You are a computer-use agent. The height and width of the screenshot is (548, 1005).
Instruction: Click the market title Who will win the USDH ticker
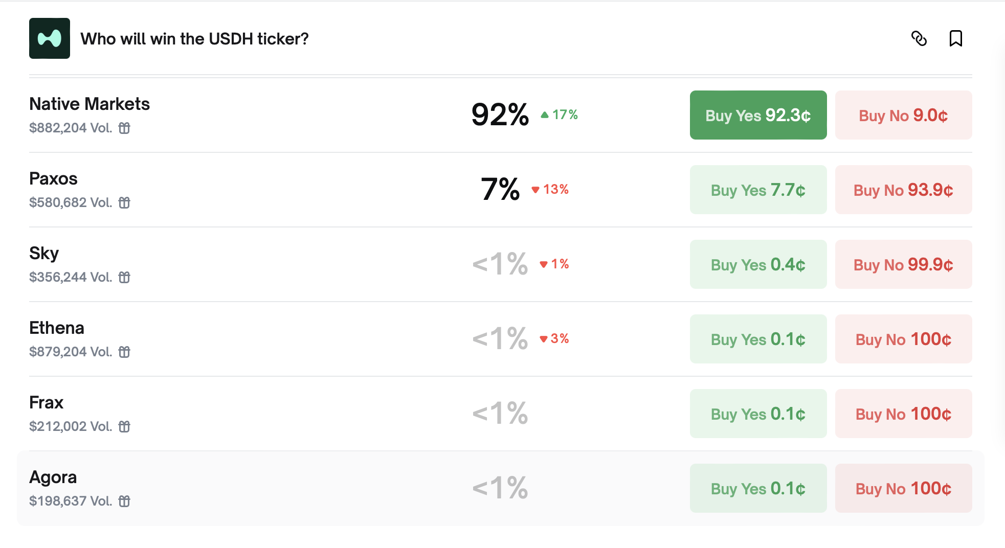pyautogui.click(x=196, y=38)
